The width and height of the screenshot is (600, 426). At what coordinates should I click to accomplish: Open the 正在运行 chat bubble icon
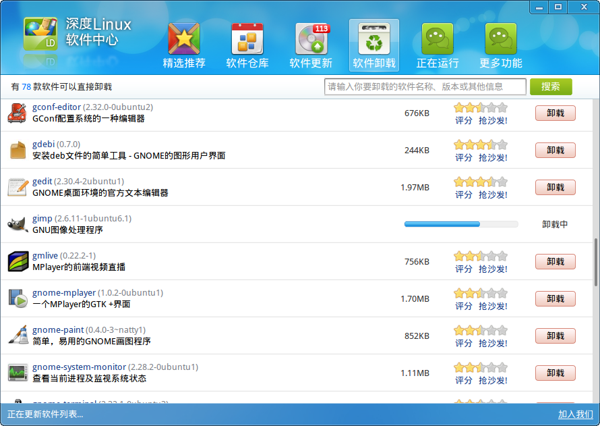[438, 38]
